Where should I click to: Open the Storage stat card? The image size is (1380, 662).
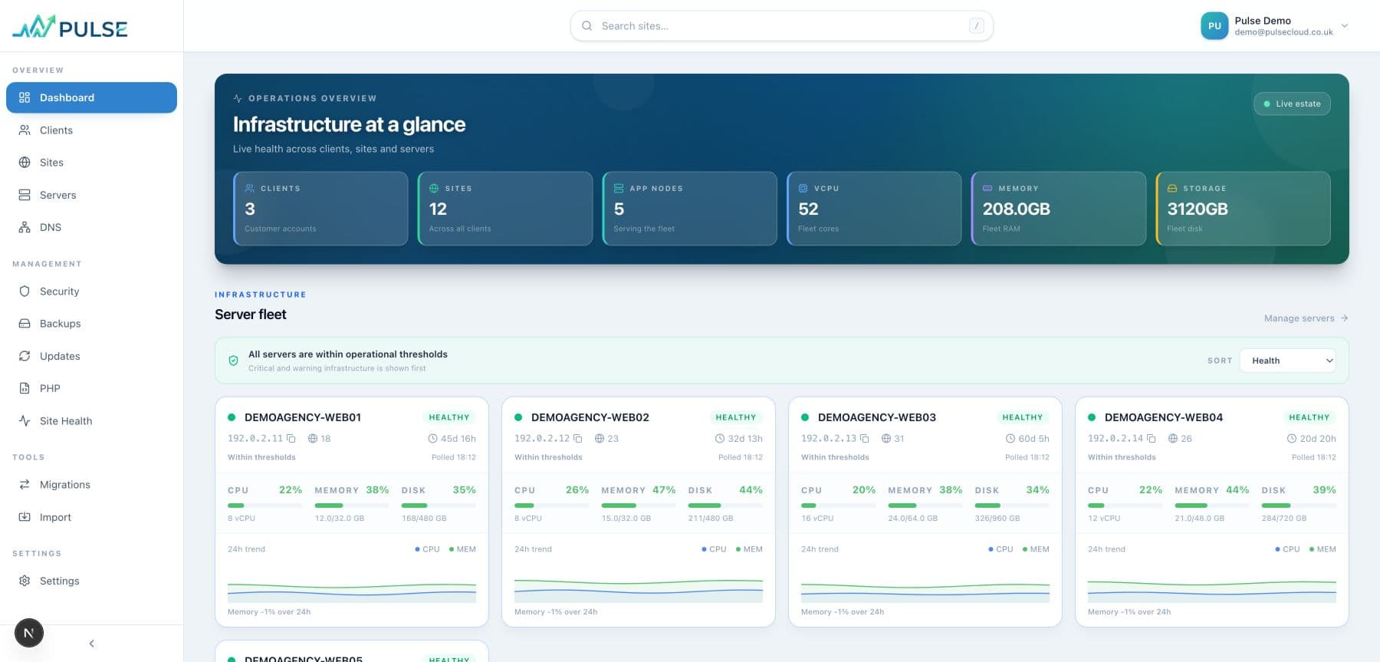pyautogui.click(x=1243, y=209)
